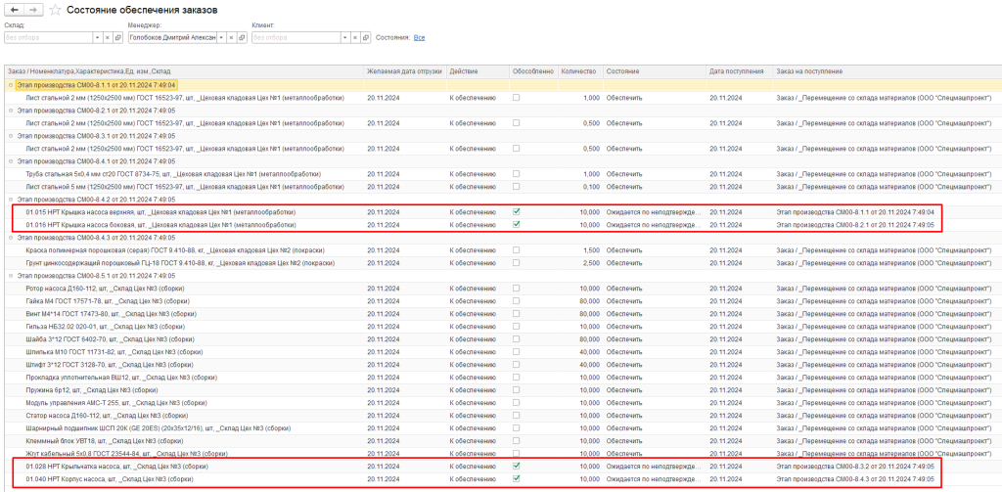Image resolution: width=1002 pixels, height=492 pixels.
Task: Click quantity 0,100 for Лист стальной 5 мм
Action: (591, 187)
